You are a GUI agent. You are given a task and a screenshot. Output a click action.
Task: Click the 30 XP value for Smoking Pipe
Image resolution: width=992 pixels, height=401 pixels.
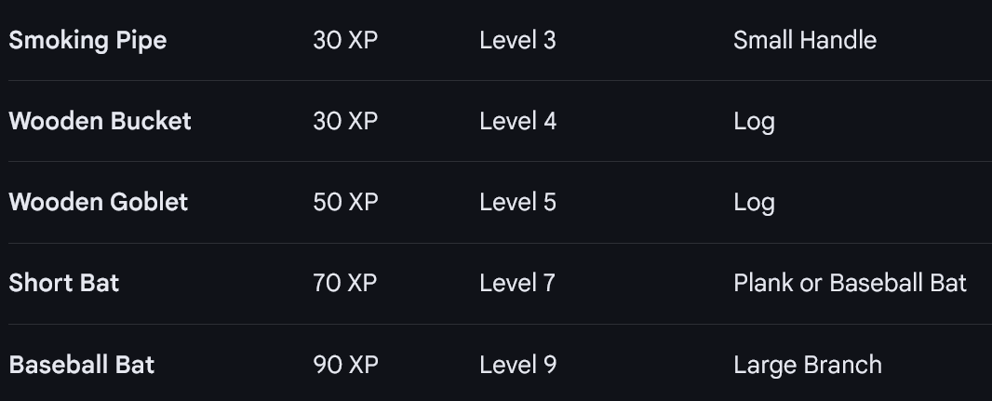[345, 41]
